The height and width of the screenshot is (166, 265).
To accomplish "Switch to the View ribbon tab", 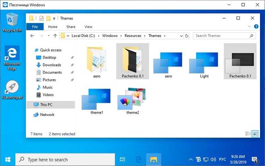I will [88, 27].
